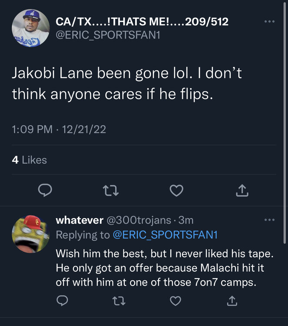View the 4 Likes list
The width and height of the screenshot is (288, 326).
(x=30, y=160)
